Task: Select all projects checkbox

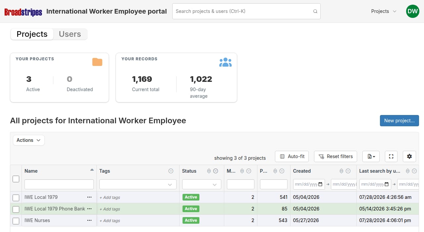Action: tap(16, 179)
